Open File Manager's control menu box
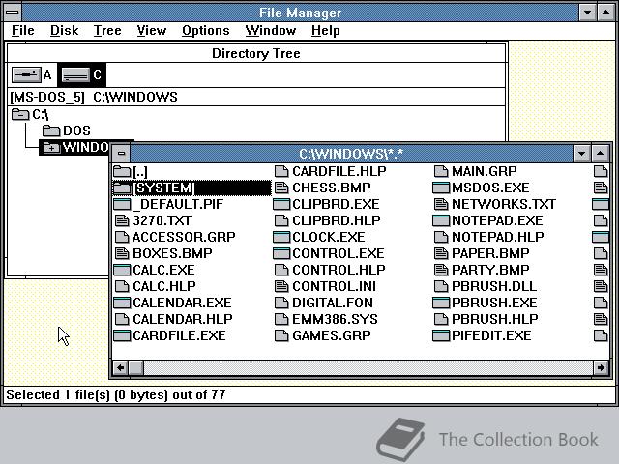Screen dimensions: 619x464 pyautogui.click(x=13, y=13)
